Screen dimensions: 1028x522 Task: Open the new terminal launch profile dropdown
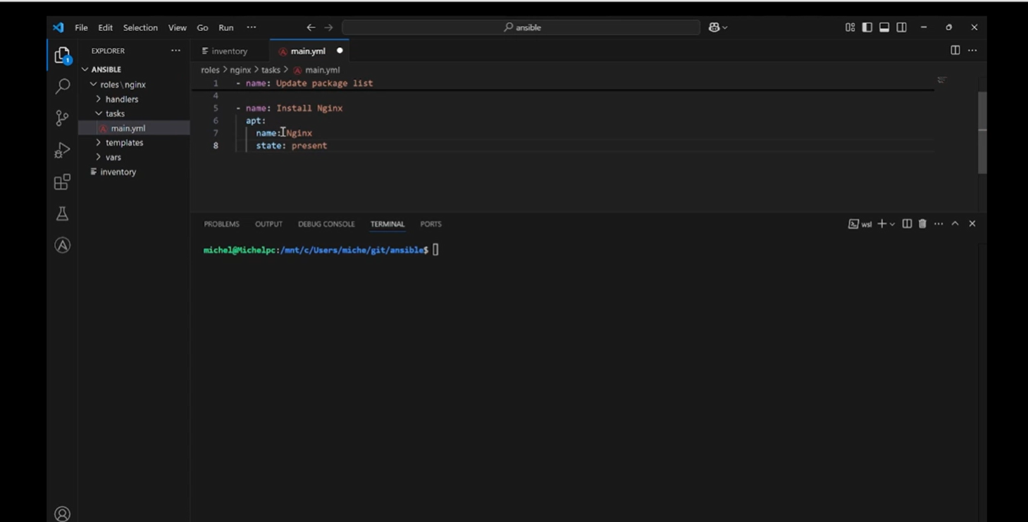pos(893,224)
